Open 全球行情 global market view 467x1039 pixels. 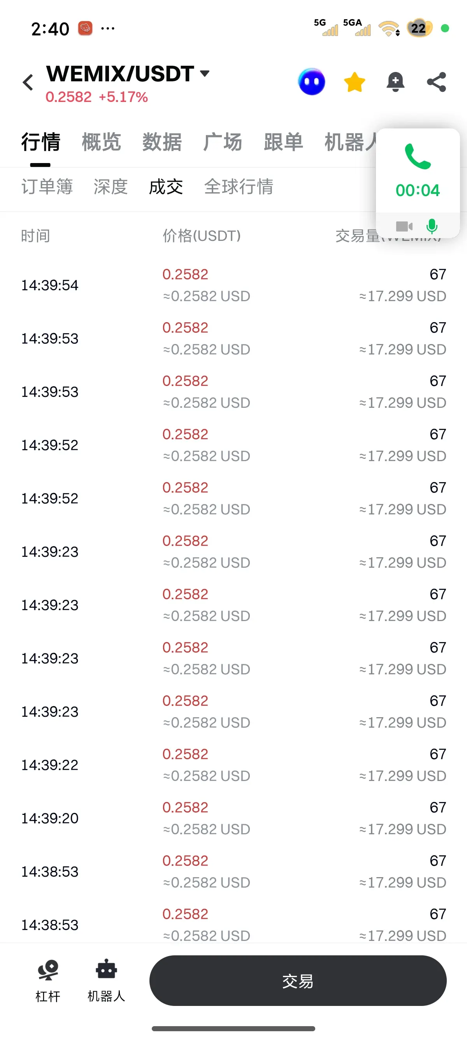(x=238, y=187)
